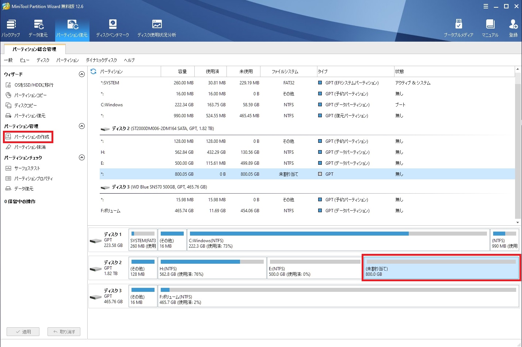The height and width of the screenshot is (347, 522).
Task: Click the partition list scroll up arrow
Action: pos(518,69)
